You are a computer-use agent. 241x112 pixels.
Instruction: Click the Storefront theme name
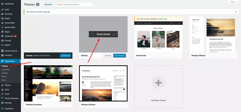tap(141, 56)
